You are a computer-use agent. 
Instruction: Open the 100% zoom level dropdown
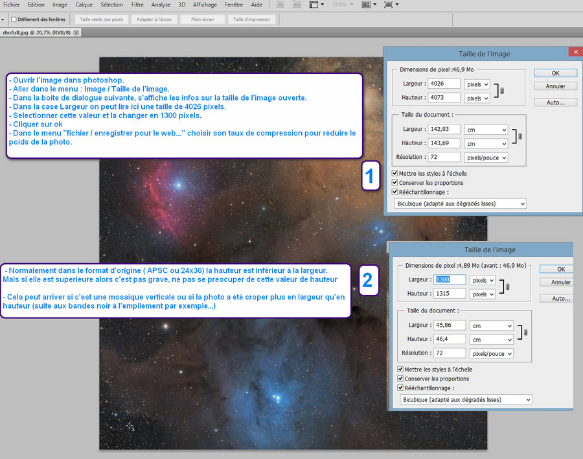pyautogui.click(x=352, y=5)
